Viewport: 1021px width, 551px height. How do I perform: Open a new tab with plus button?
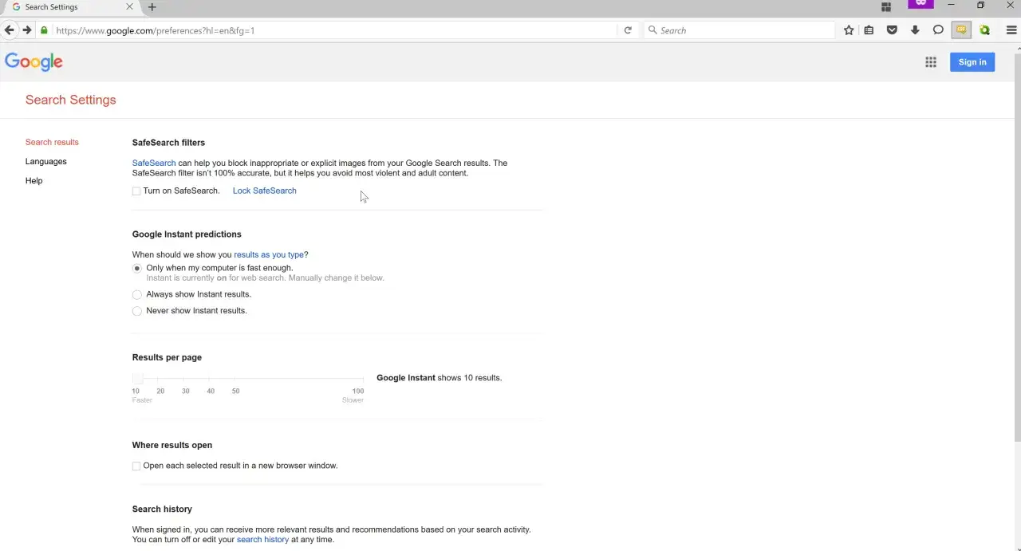(152, 7)
